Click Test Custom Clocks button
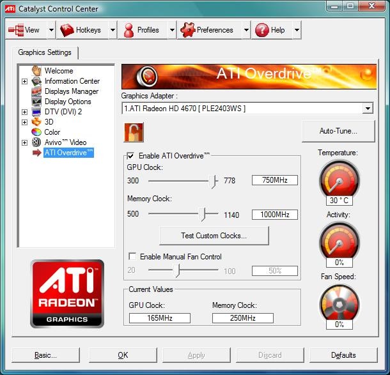 coord(214,236)
